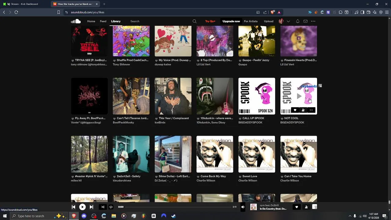Open BIGDADDYSPOOK under CALL UP SPOOK
The image size is (391, 220).
point(250,123)
